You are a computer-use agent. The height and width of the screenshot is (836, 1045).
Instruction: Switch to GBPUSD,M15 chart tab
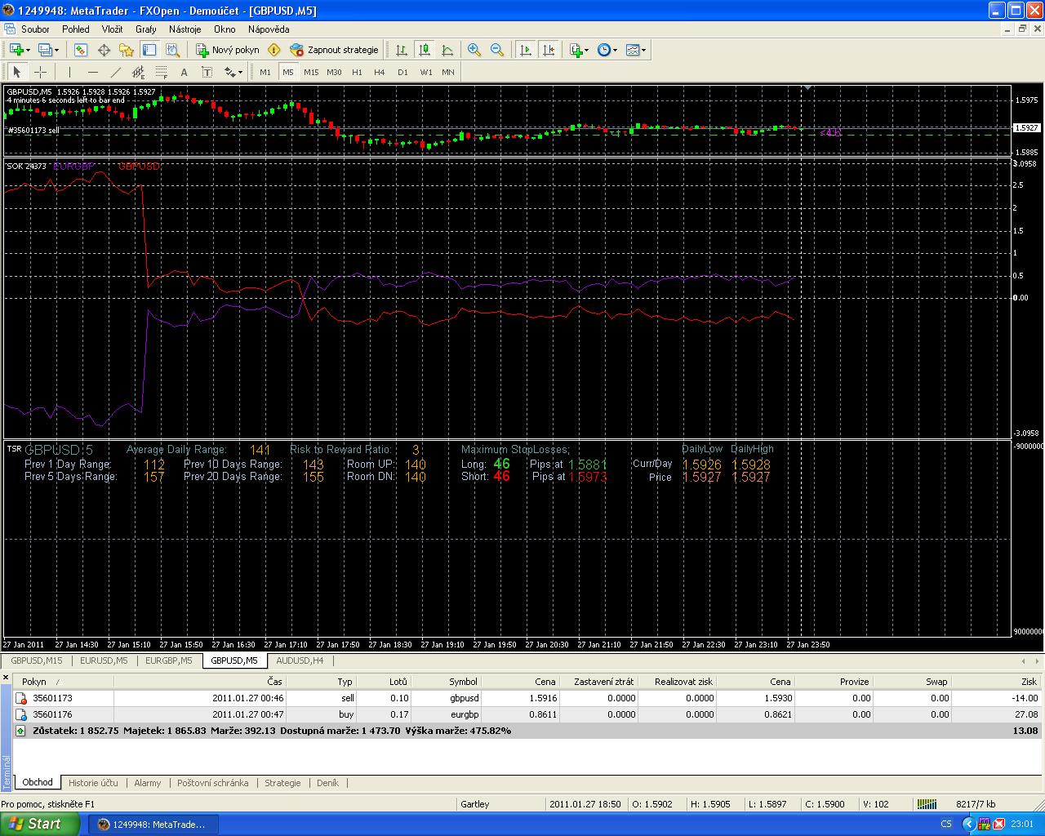[37, 660]
